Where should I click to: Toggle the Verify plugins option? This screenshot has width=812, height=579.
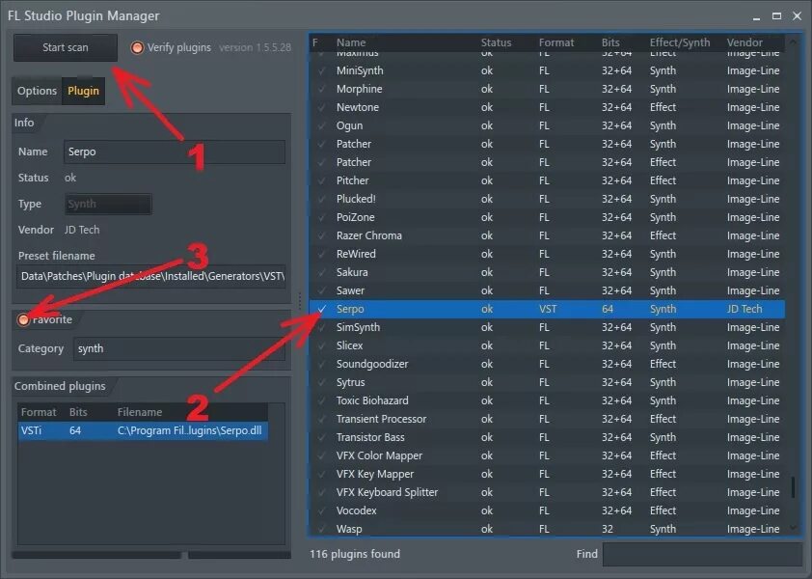137,47
